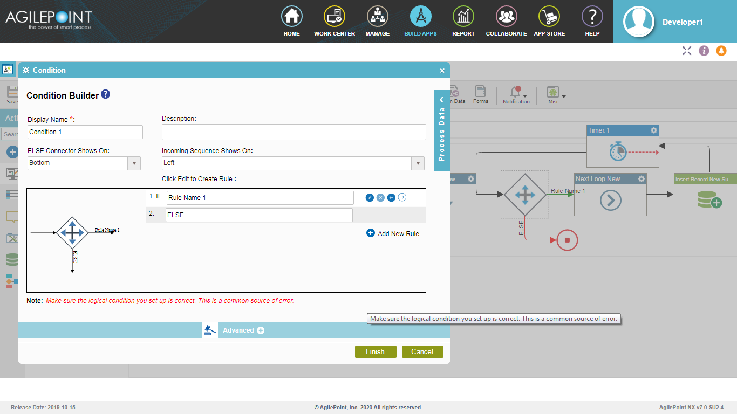737x414 pixels.
Task: Click the left arrow icon for Rule Name 1
Action: 391,198
